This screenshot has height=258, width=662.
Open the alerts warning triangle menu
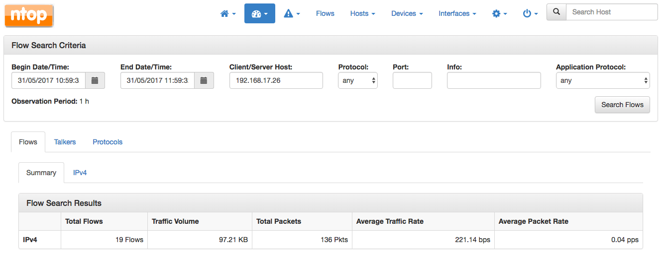(292, 14)
